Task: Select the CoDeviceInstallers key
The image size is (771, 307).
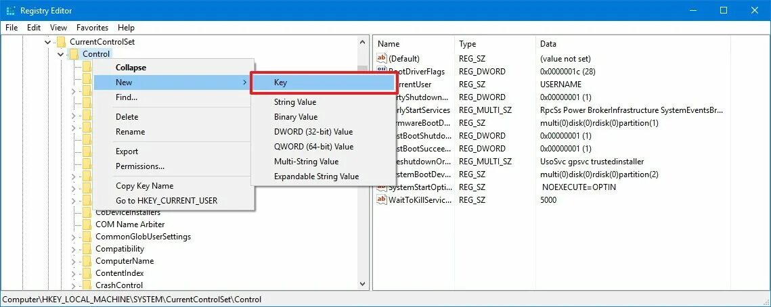Action: pyautogui.click(x=128, y=212)
